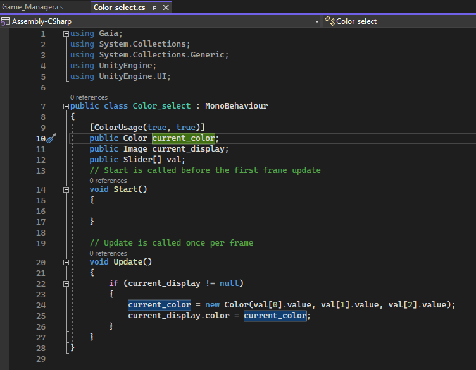Collapse the using directives block
The width and height of the screenshot is (476, 370).
tap(66, 33)
